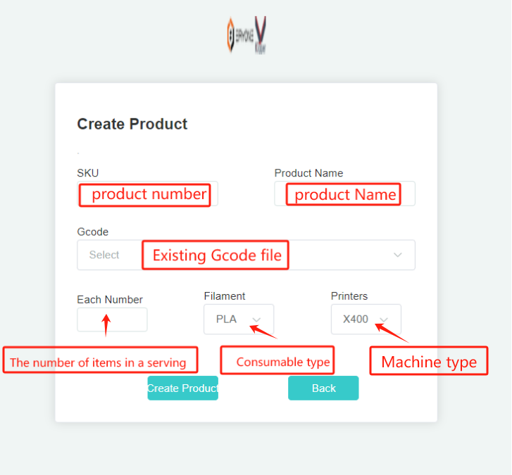The image size is (512, 475).
Task: Click the orange hexagon logo icon
Action: tap(231, 35)
